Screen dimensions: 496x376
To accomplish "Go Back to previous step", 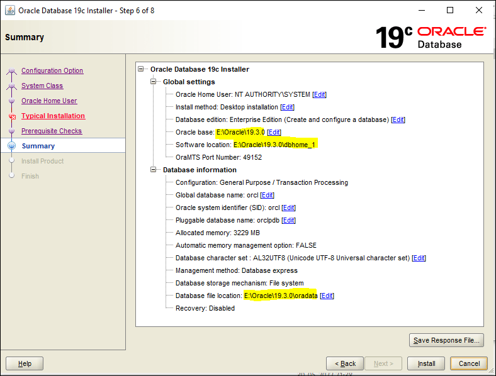I will click(x=345, y=363).
